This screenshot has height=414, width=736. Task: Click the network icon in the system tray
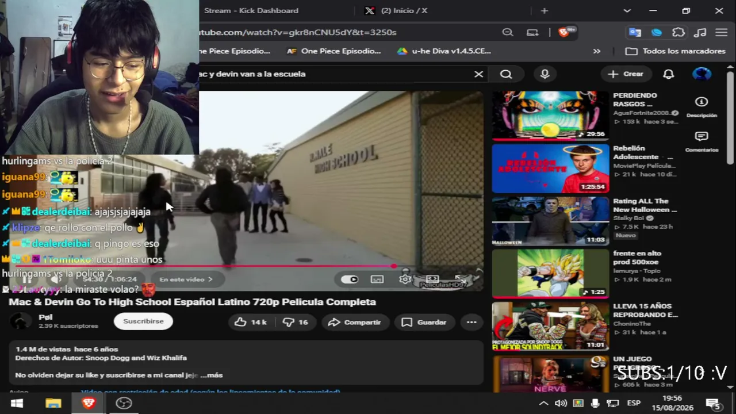point(613,403)
